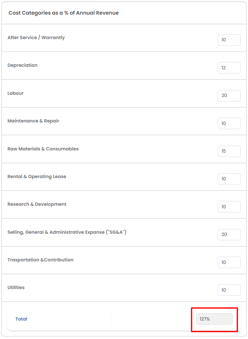Select the Depreciation percentage input box
The height and width of the screenshot is (339, 248).
coord(229,68)
